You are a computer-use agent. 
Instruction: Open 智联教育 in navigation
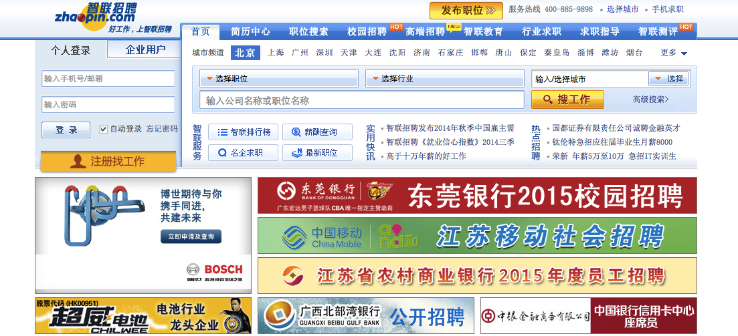coord(483,31)
